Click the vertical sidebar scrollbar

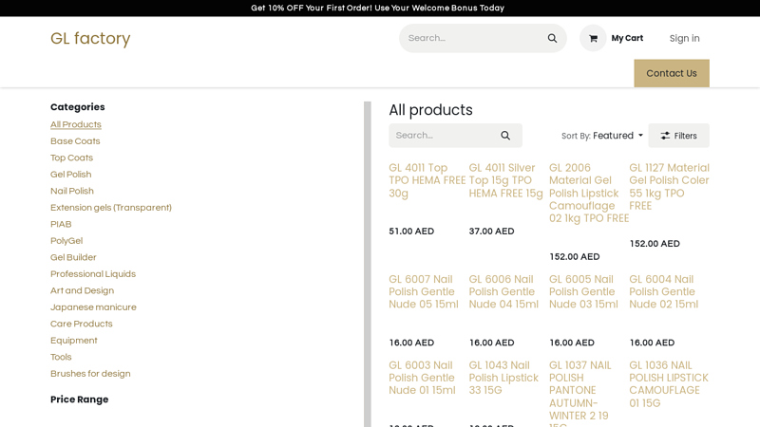368,264
